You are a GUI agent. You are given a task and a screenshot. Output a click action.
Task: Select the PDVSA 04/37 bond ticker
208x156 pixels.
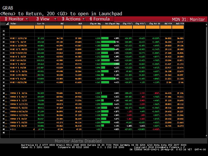point(19,126)
